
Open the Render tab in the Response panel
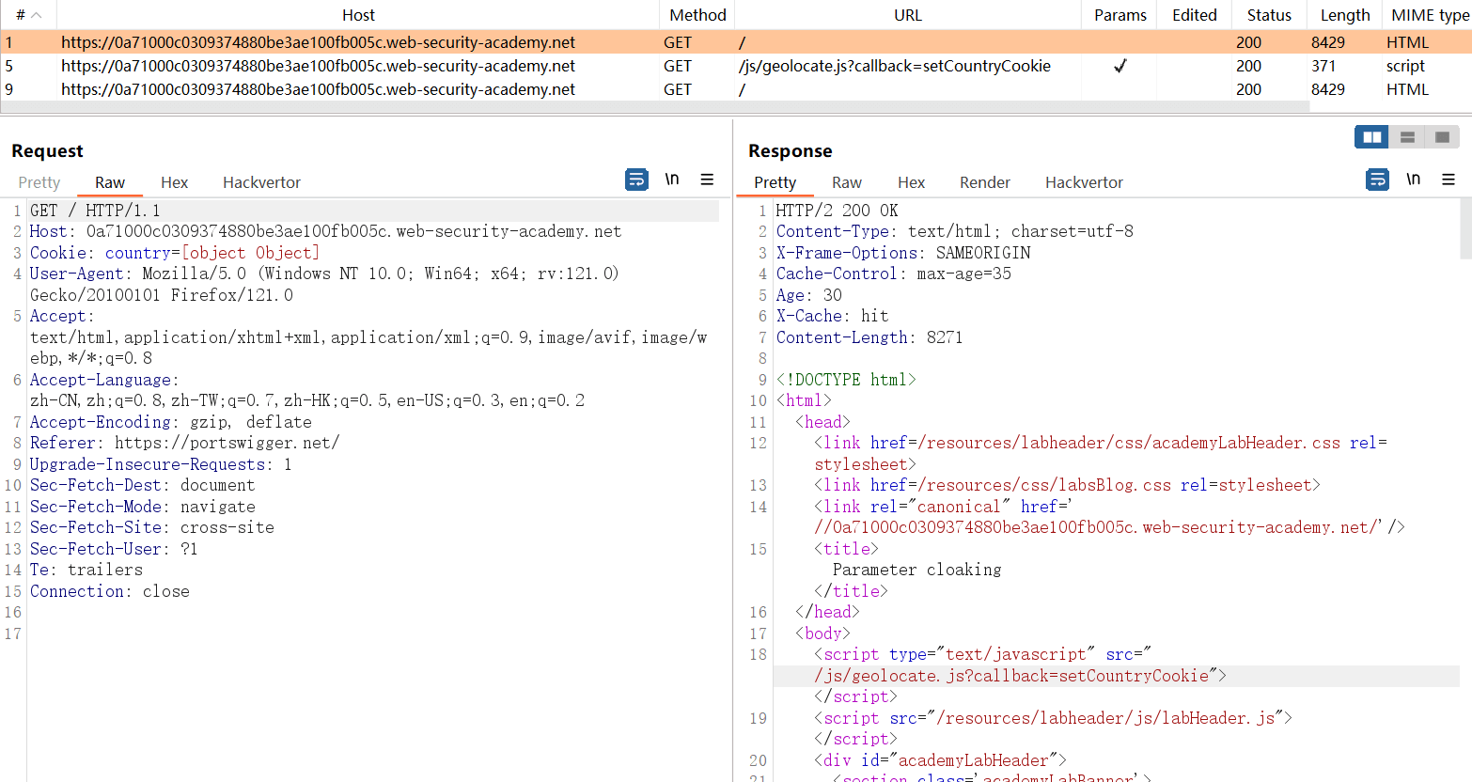pos(984,182)
